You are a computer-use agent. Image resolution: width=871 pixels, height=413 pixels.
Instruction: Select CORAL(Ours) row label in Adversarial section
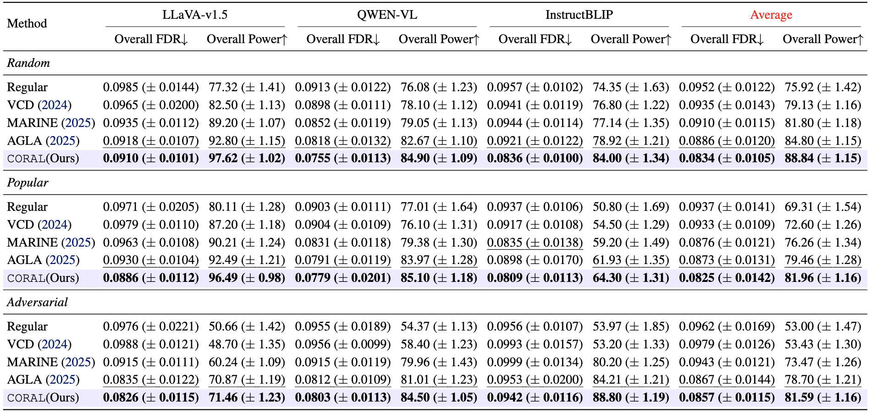43,398
